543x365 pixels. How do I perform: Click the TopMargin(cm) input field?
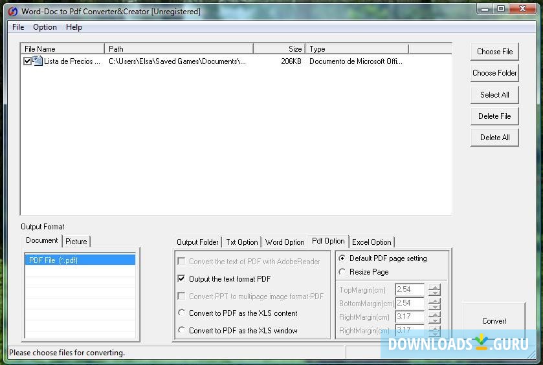410,289
